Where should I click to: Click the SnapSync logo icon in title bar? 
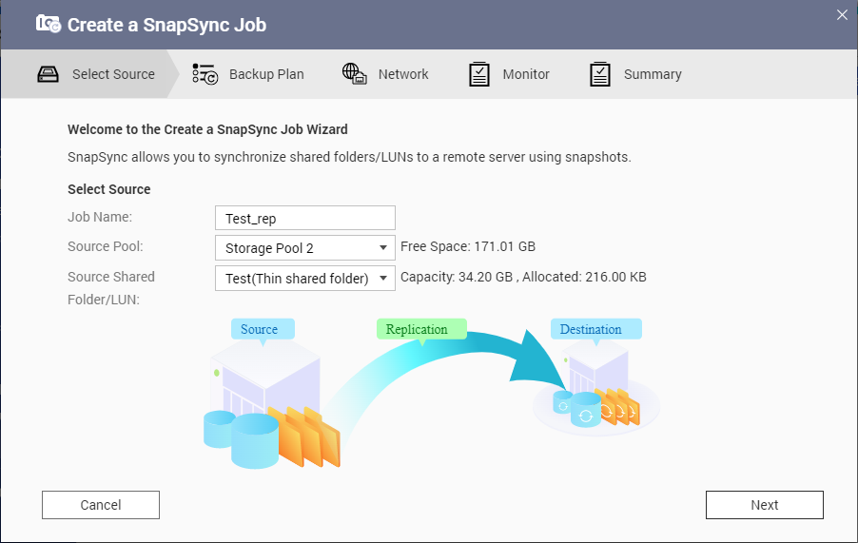click(x=49, y=24)
